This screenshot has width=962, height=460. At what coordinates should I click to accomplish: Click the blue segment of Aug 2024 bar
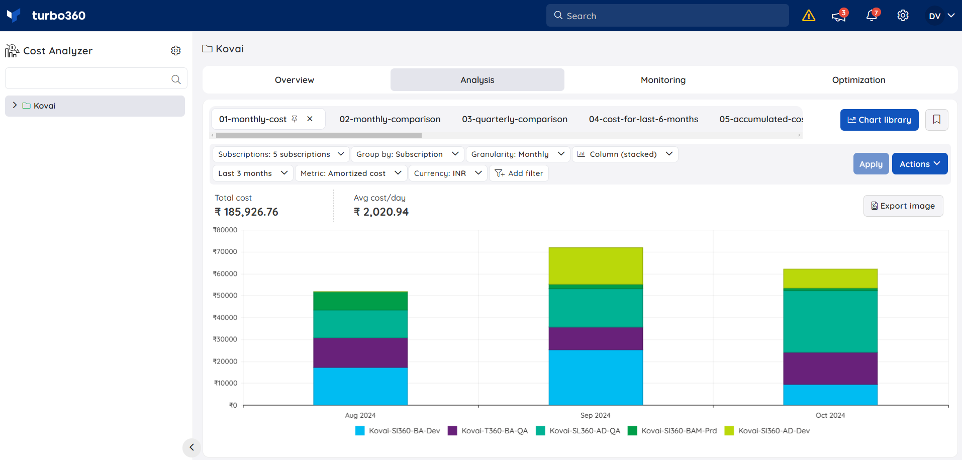pyautogui.click(x=360, y=386)
